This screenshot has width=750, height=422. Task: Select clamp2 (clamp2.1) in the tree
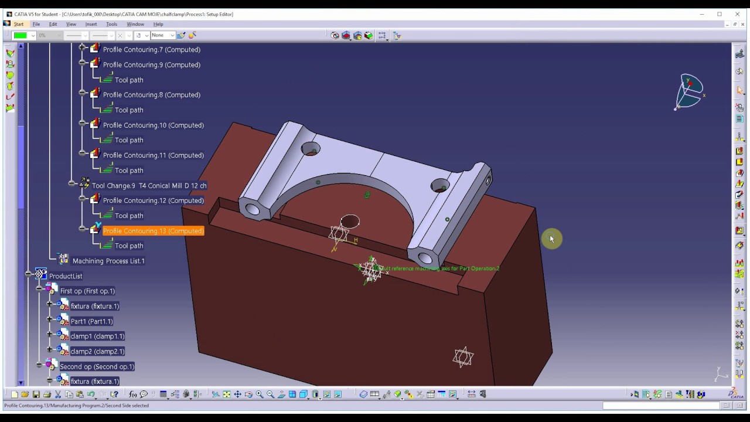tap(97, 352)
